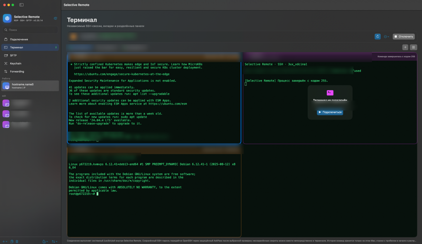Click the Терминал page heading
422x244 pixels.
[82, 20]
